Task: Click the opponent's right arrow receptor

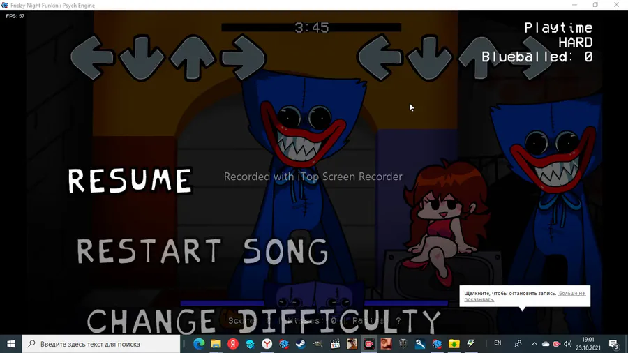Action: click(x=243, y=58)
